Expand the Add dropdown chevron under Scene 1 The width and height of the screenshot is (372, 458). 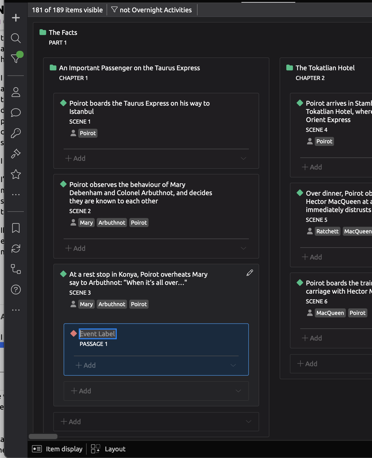click(243, 158)
